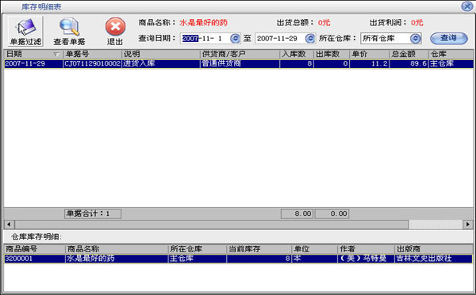The image size is (476, 295).
Task: Select the row CJ071129010002
Action: (x=239, y=64)
